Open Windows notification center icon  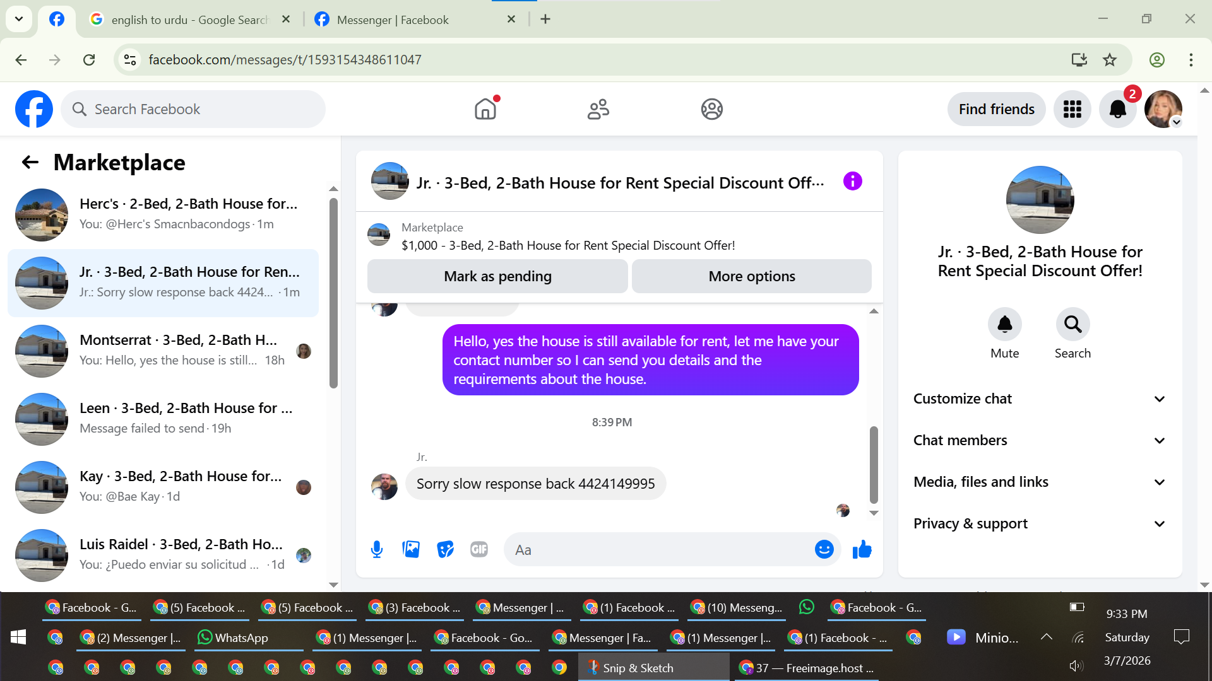pos(1180,637)
